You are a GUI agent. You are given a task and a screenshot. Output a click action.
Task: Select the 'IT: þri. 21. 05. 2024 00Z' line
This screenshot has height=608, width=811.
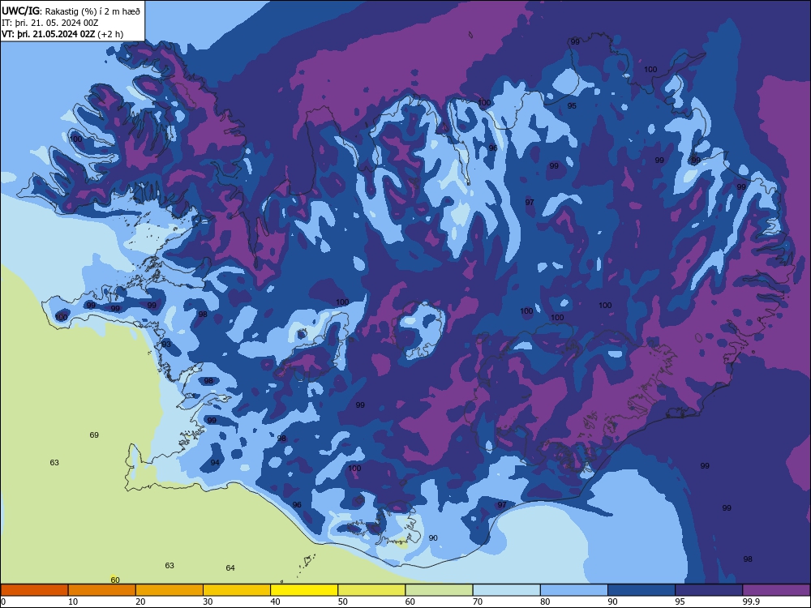tap(49, 23)
